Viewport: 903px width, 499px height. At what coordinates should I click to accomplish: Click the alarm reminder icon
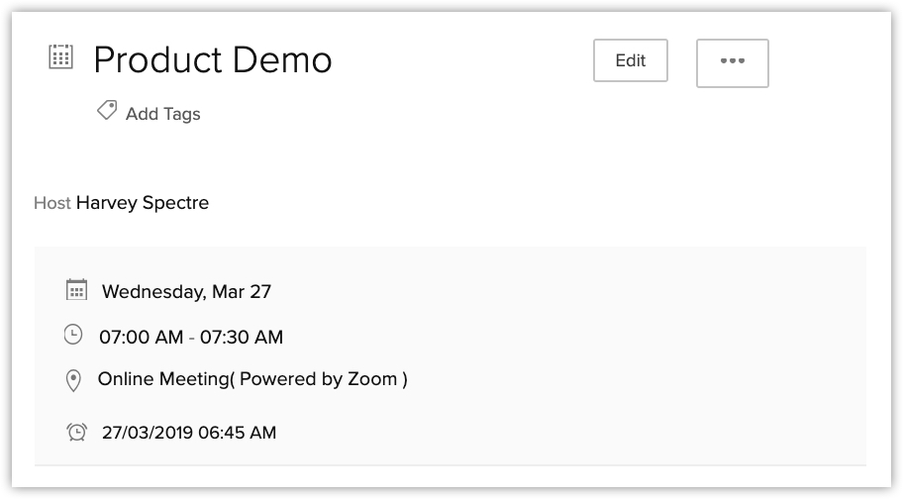point(76,432)
